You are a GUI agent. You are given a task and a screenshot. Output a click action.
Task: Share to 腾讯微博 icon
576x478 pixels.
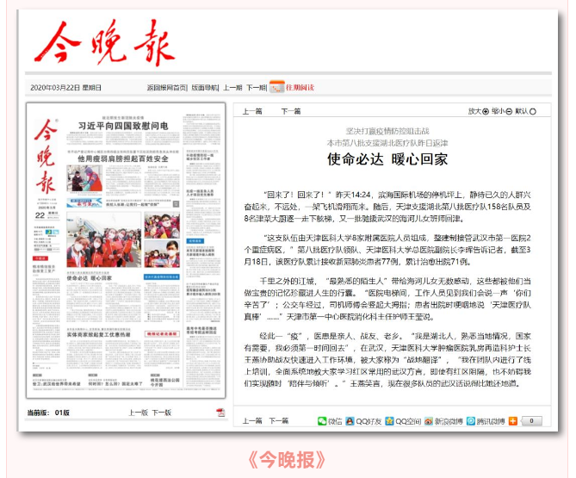471,421
